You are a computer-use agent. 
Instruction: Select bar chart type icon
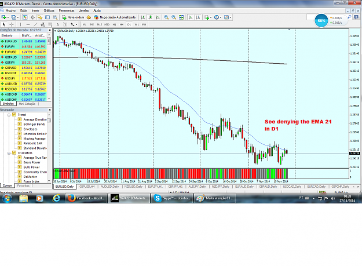pos(143,17)
